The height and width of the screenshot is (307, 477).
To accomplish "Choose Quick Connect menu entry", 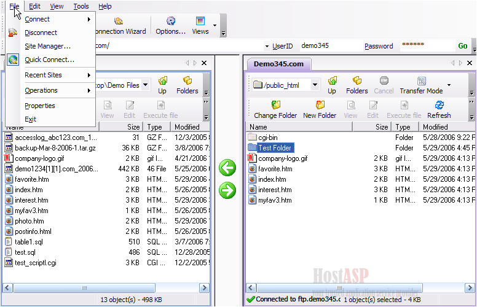I will pyautogui.click(x=49, y=60).
